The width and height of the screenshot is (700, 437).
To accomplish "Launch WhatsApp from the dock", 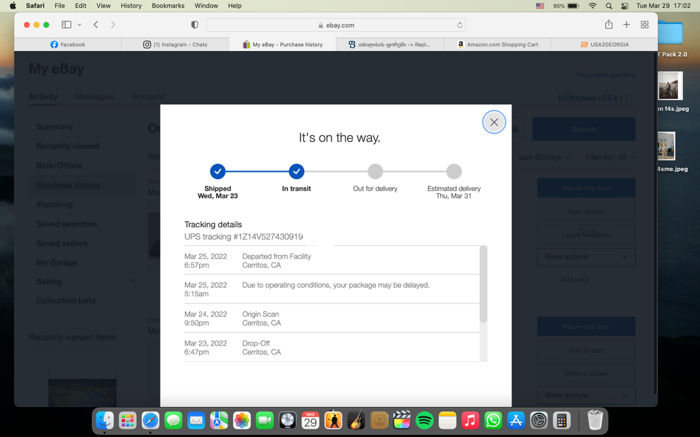I will pos(493,421).
